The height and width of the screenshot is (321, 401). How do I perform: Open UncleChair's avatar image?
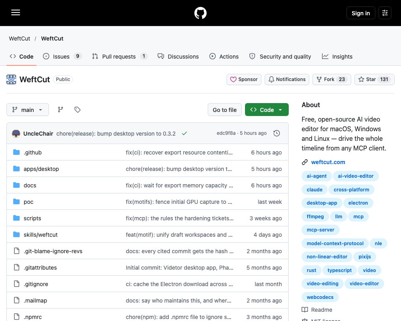16,133
